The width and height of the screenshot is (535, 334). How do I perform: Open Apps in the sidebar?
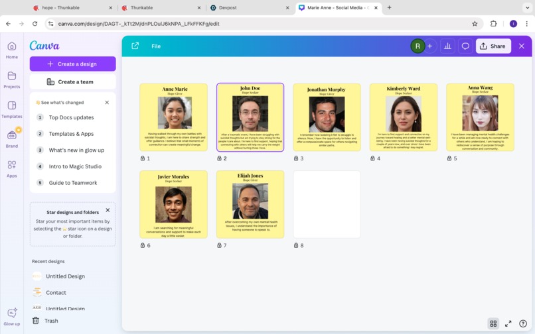click(x=11, y=169)
